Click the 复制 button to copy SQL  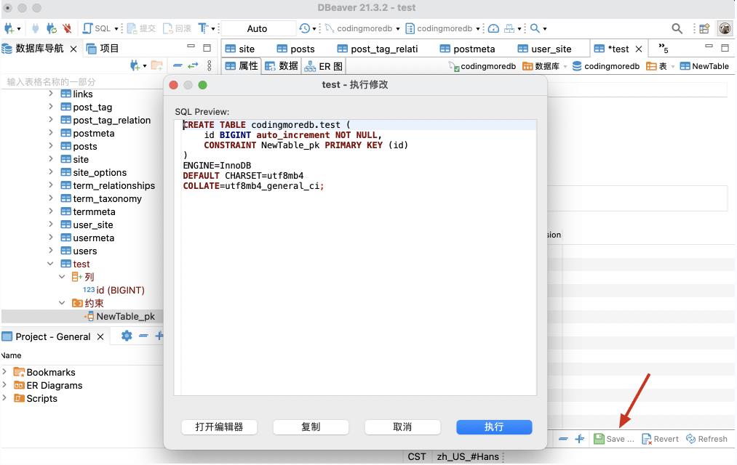311,426
